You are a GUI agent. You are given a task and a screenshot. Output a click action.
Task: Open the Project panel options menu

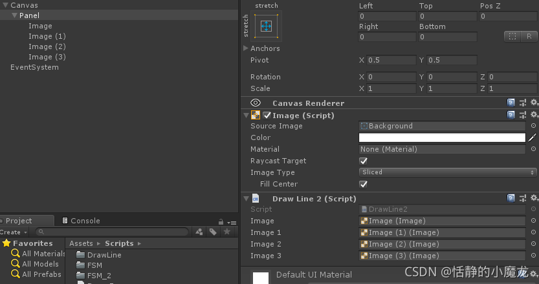click(232, 223)
